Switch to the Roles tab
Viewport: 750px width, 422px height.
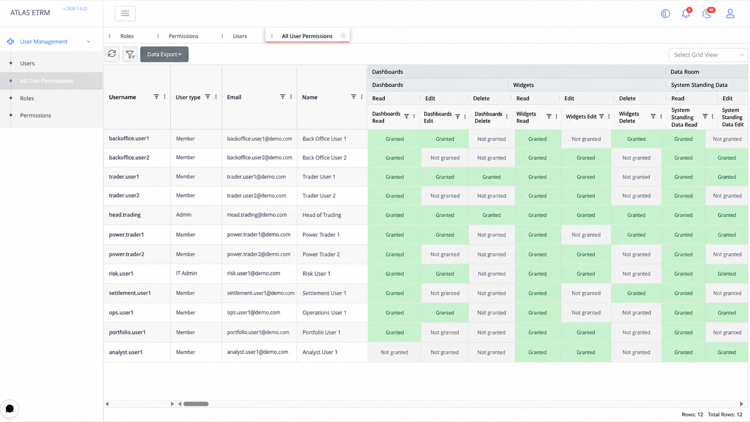127,36
